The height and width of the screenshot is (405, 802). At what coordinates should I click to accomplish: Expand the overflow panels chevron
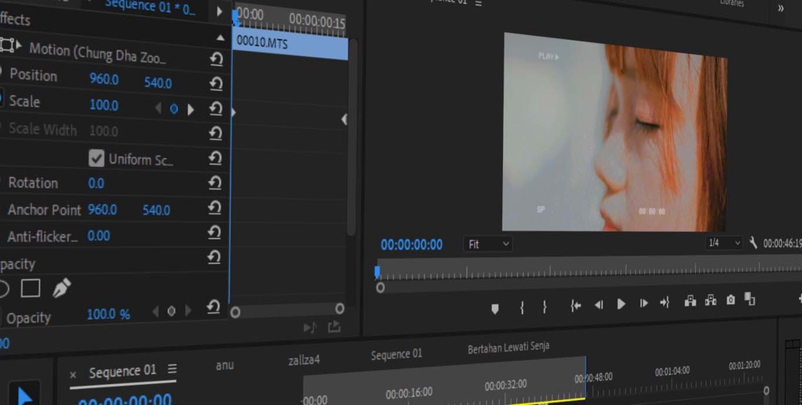coord(780,8)
